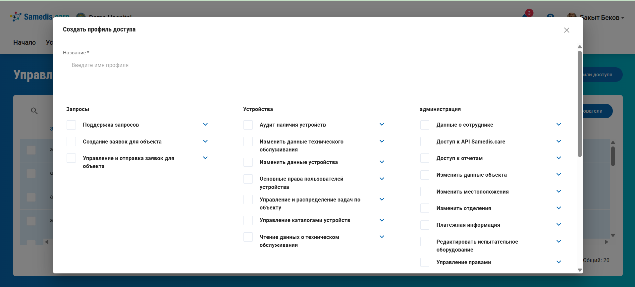Expand Изменить данные устройства chevron

(382, 162)
